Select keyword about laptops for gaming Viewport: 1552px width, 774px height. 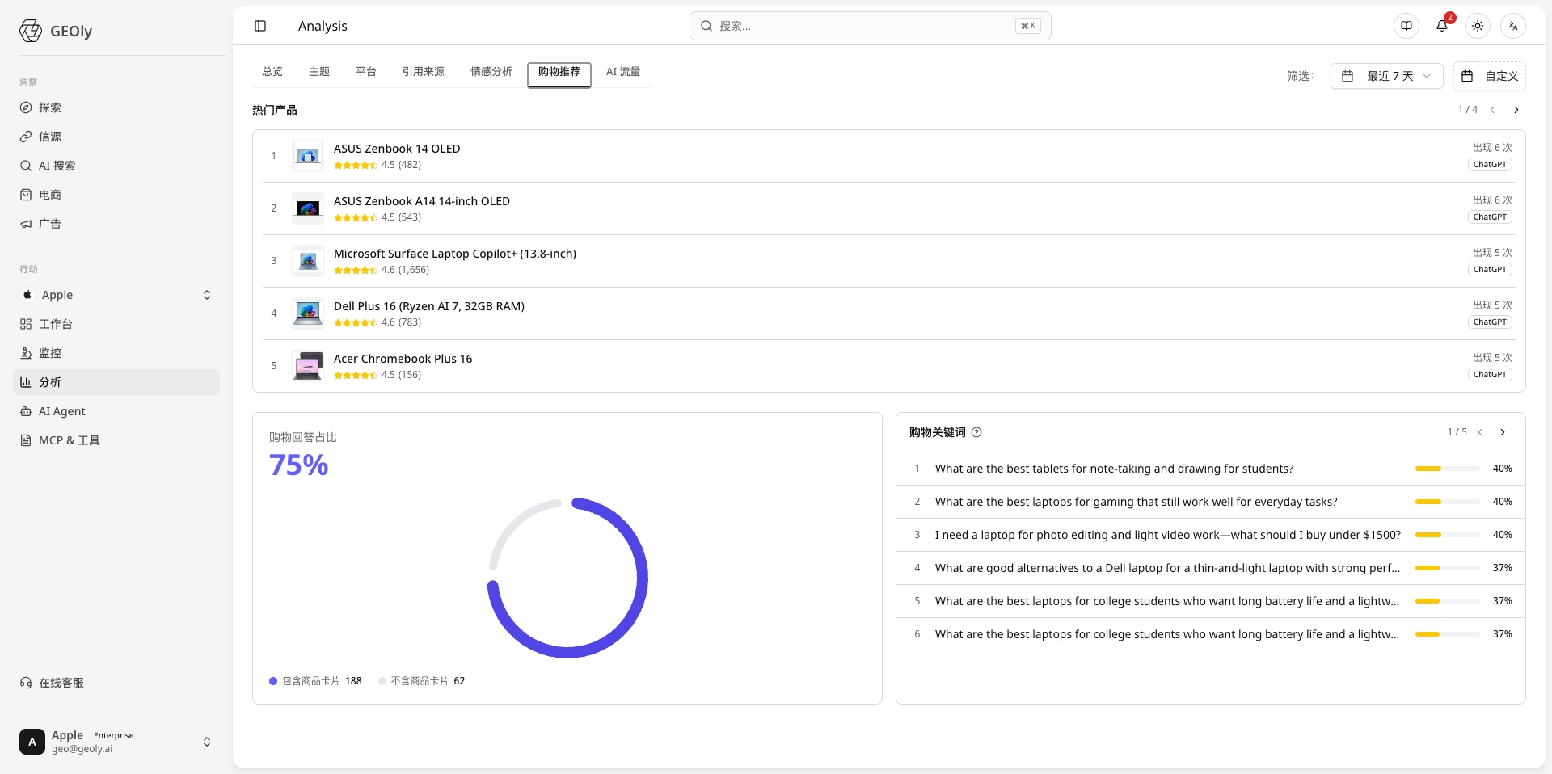[1211, 502]
